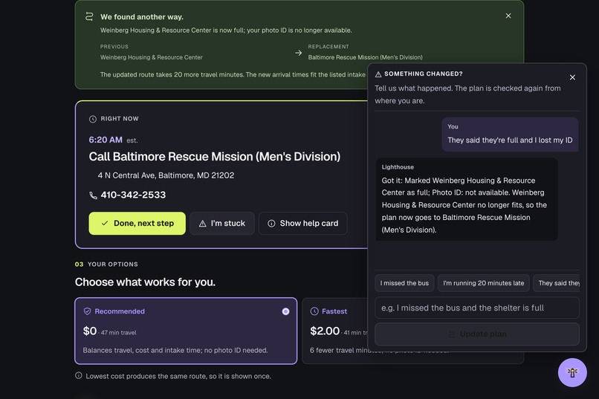
Task: Dismiss the 'We found another way' banner
Action: (x=508, y=16)
